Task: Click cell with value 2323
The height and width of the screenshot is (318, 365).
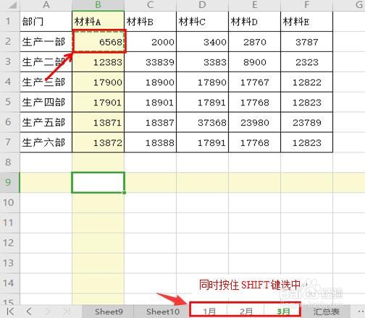Action: point(306,62)
